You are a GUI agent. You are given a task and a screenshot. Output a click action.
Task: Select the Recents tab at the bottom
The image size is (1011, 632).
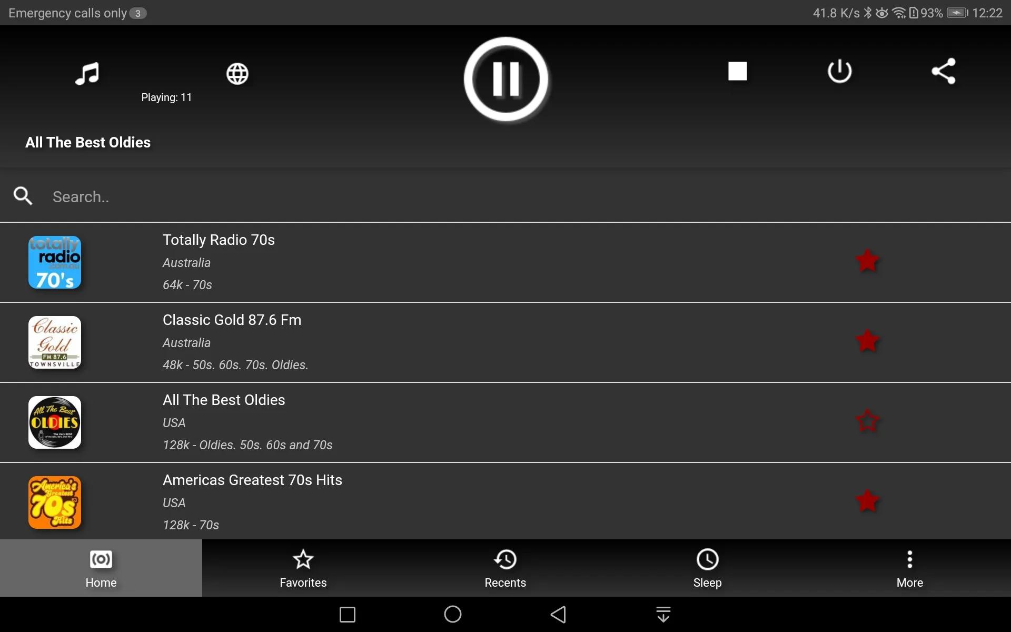tap(505, 568)
